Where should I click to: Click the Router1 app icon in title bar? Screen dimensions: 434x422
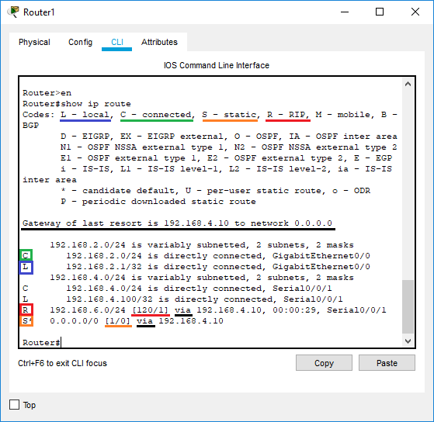(13, 12)
